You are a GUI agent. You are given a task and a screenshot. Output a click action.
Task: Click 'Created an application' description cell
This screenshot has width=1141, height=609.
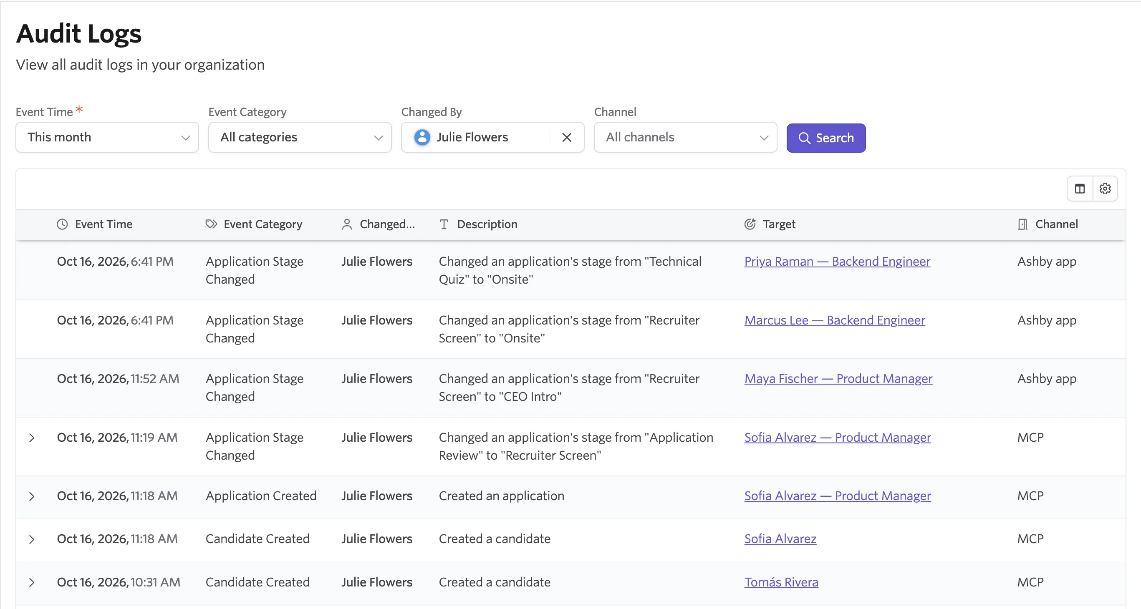click(x=501, y=496)
